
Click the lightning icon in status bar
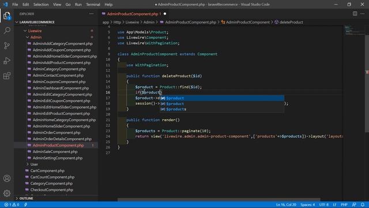tap(25, 205)
